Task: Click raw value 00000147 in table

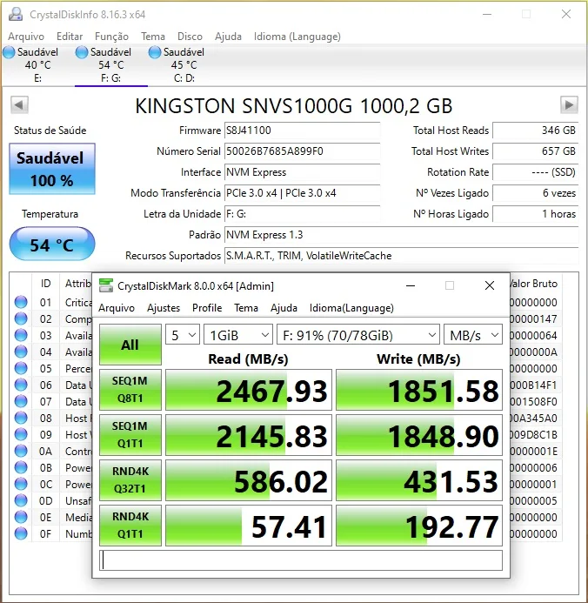Action: coord(533,318)
